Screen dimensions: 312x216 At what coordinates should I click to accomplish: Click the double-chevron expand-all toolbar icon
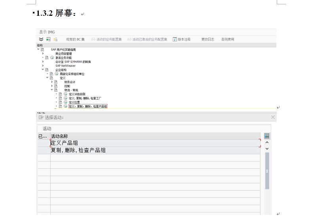[x=41, y=39]
